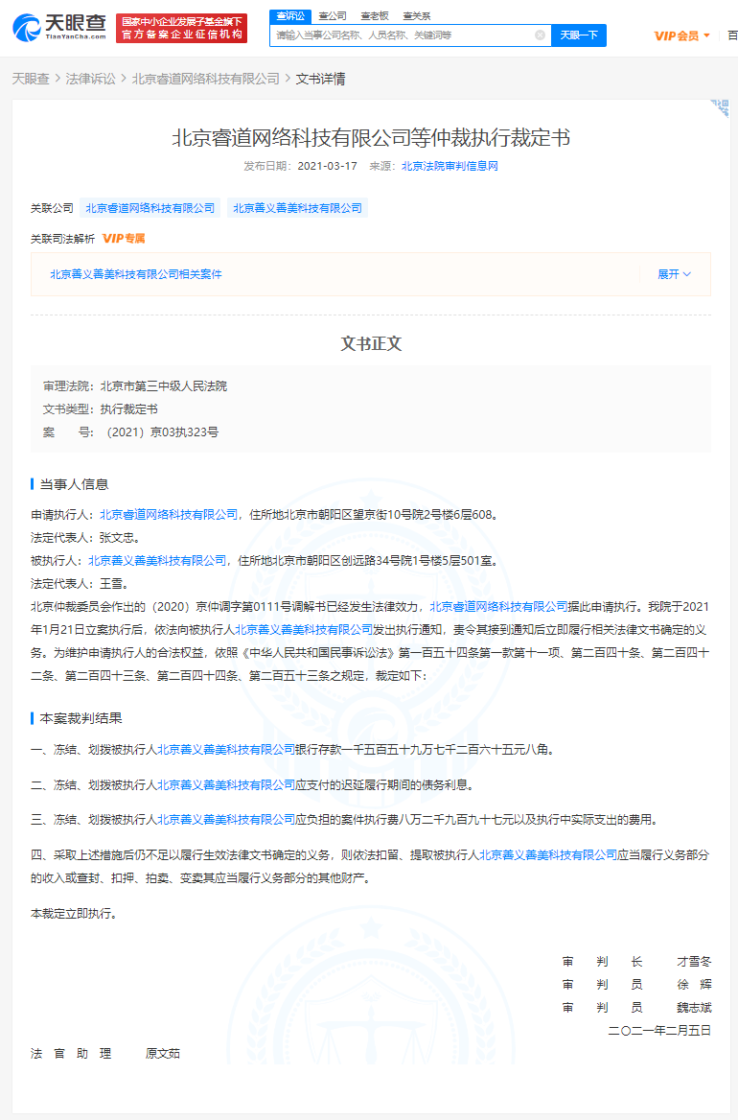Click company link in ruling item 三

click(225, 819)
